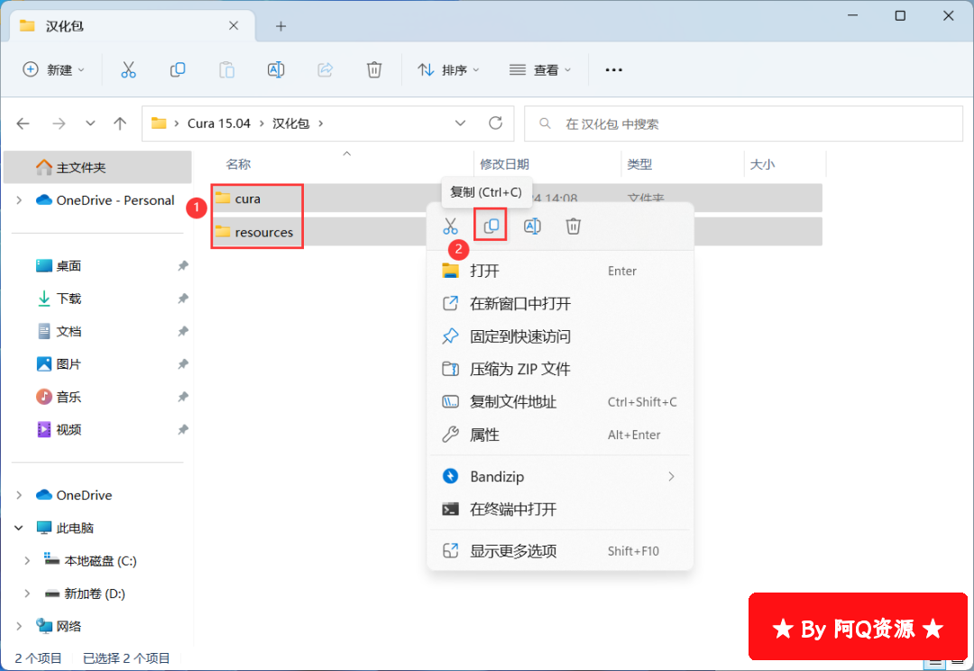Open the 排序 sort dropdown
974x671 pixels.
(448, 69)
